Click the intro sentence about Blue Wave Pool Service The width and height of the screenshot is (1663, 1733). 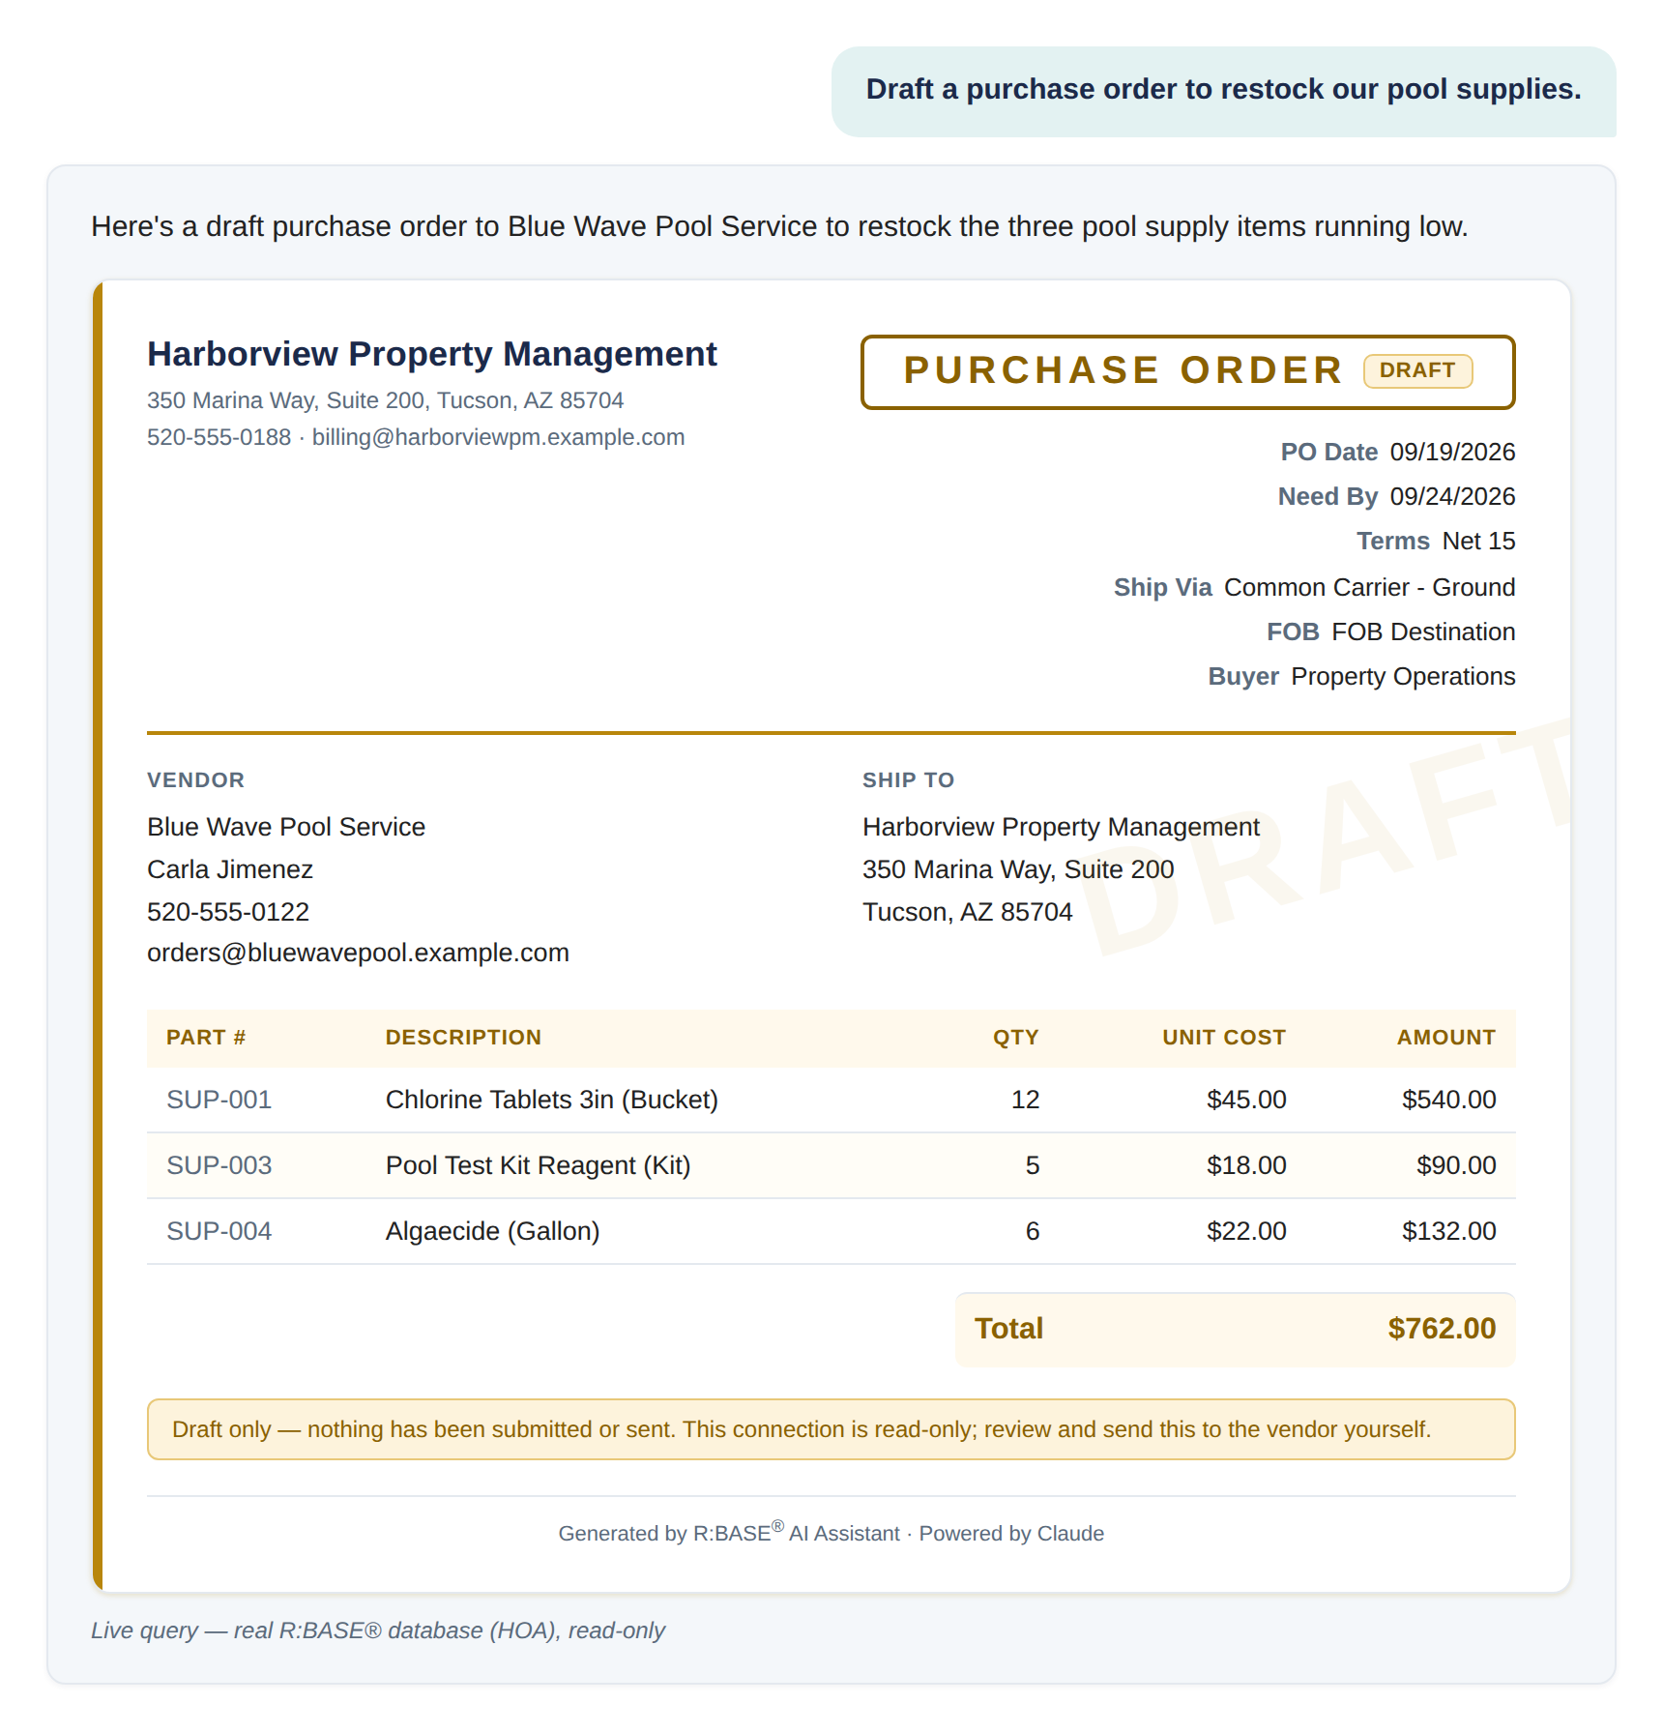[x=779, y=226]
